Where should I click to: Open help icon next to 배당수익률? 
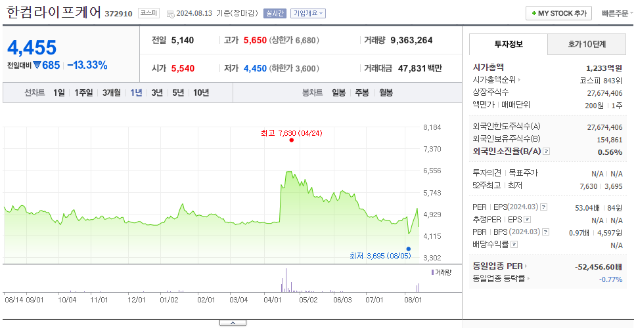[x=514, y=245]
